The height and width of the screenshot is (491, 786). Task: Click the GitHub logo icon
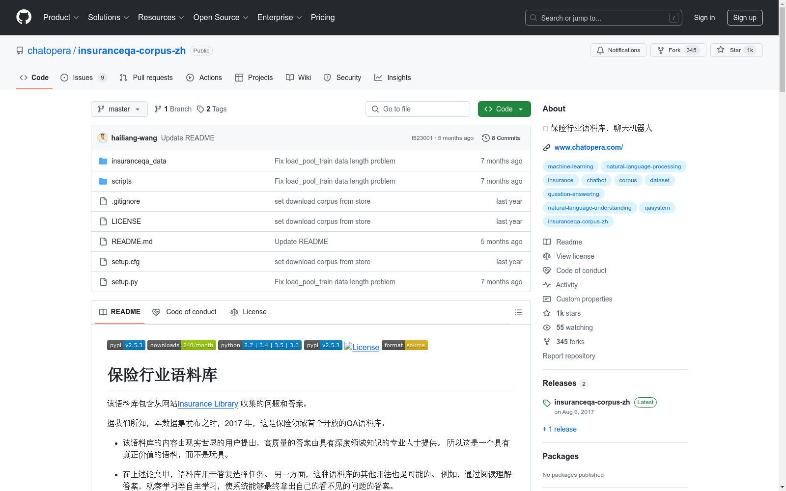[x=24, y=17]
